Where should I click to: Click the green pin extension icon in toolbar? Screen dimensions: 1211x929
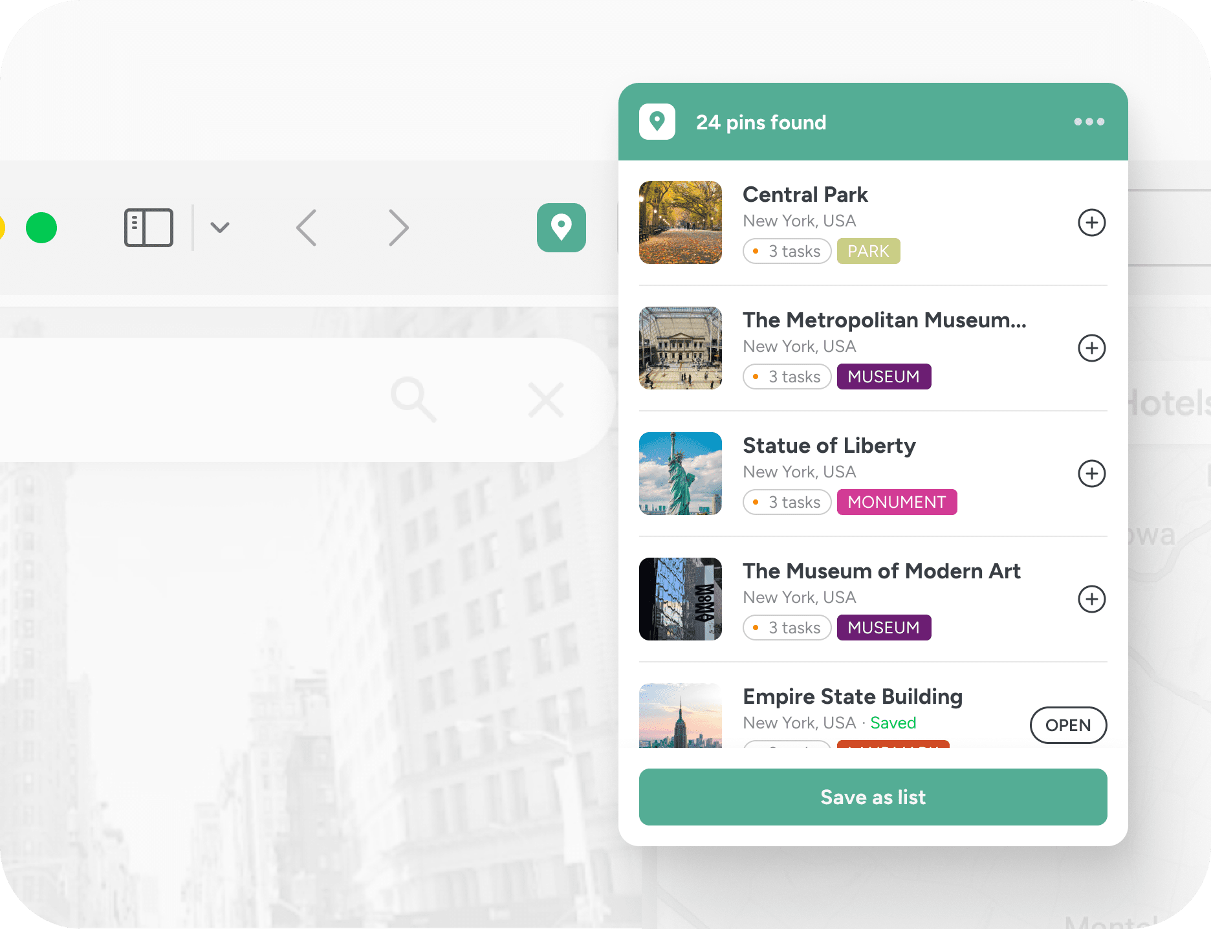562,228
